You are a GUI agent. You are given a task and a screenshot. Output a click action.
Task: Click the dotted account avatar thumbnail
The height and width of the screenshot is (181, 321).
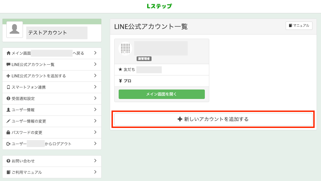click(125, 49)
